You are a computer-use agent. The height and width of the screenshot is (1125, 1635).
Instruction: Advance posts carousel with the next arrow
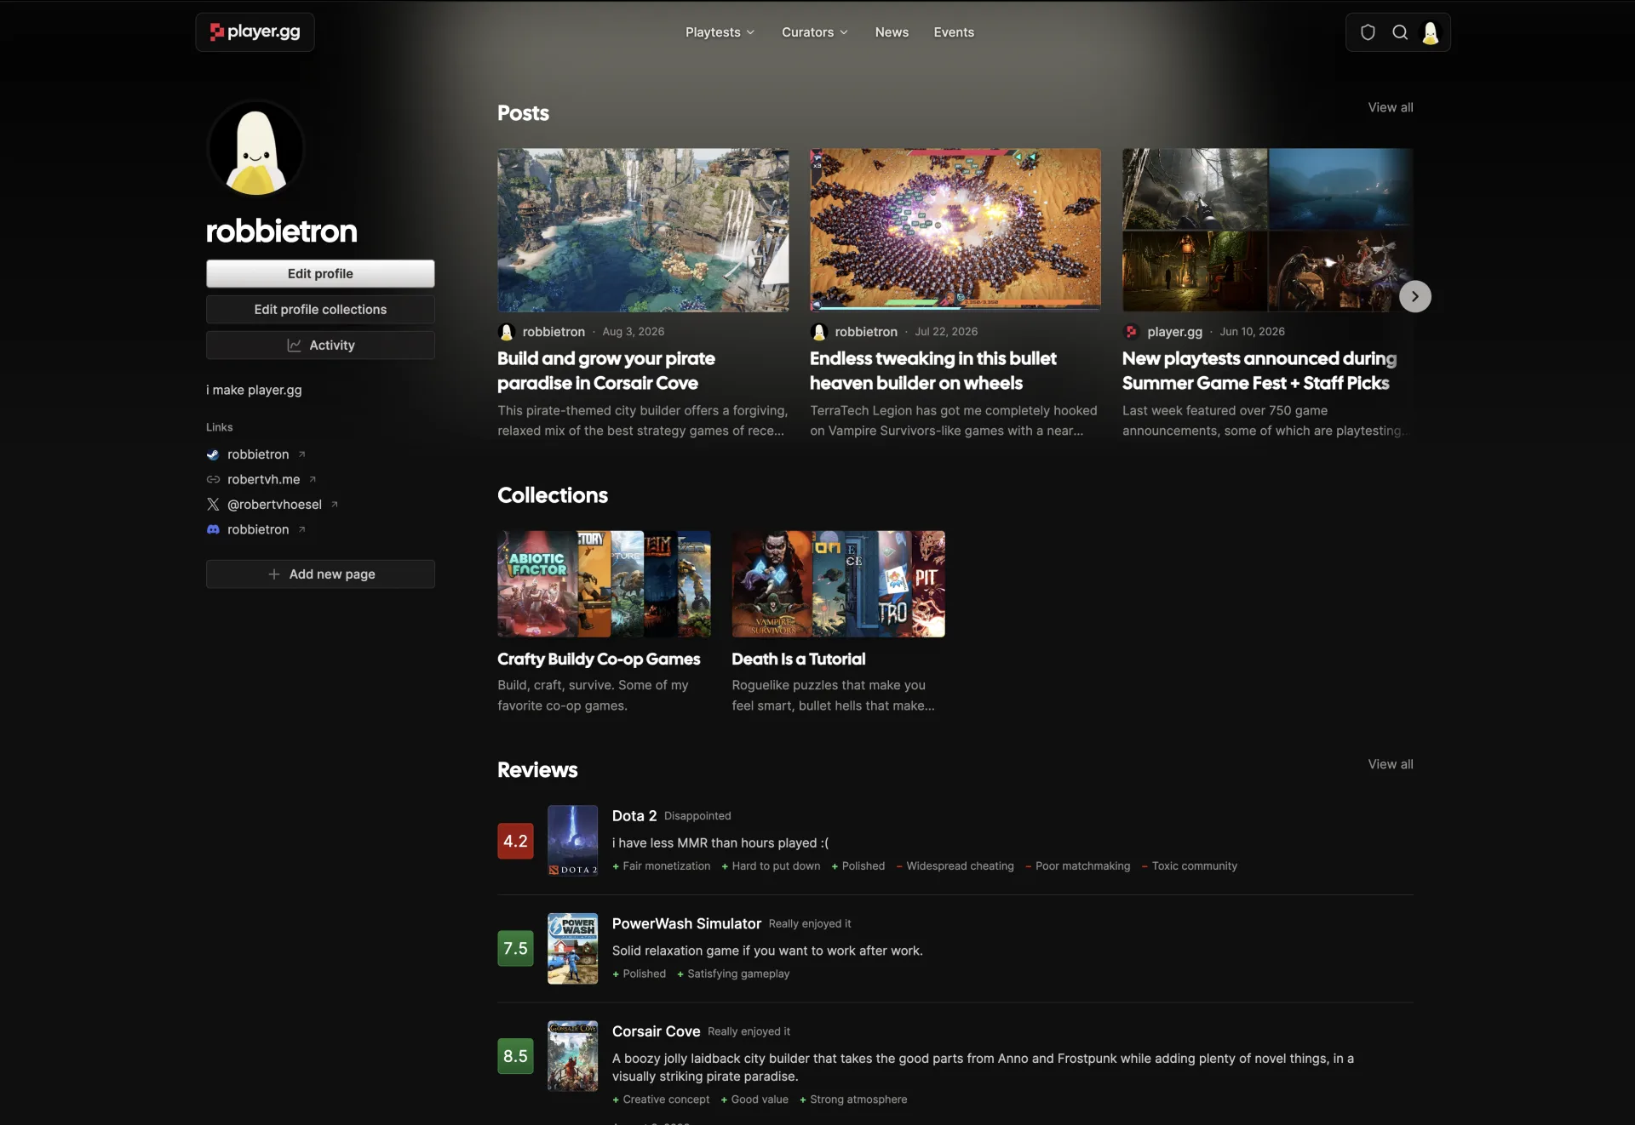(x=1415, y=296)
